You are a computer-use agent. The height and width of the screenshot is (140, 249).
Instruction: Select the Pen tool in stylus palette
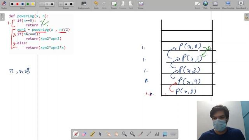click(x=76, y=134)
